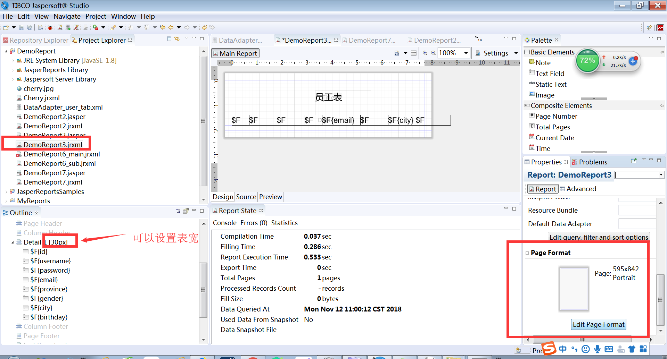Click the new data adapter toolbar icon
The image size is (667, 359).
pyautogui.click(x=68, y=27)
